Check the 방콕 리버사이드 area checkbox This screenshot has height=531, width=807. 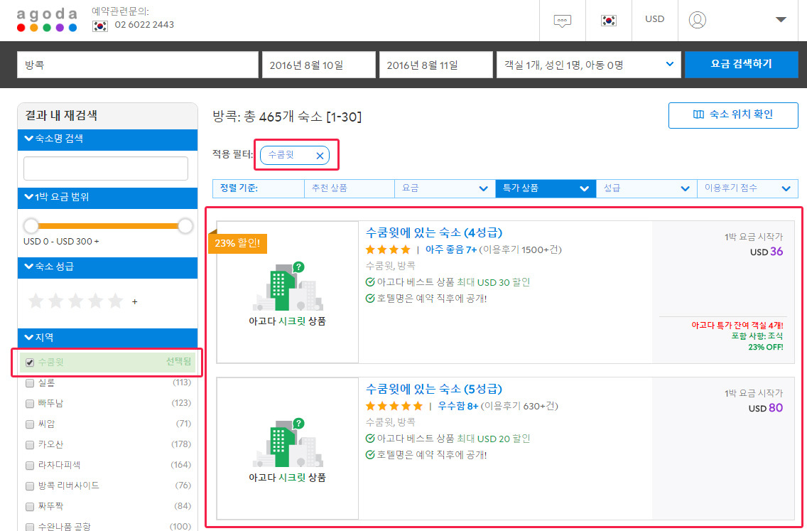point(29,486)
